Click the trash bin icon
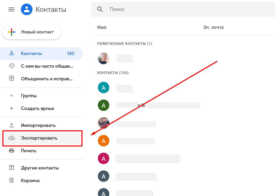Screen dimensions: 275x196 click(12, 180)
